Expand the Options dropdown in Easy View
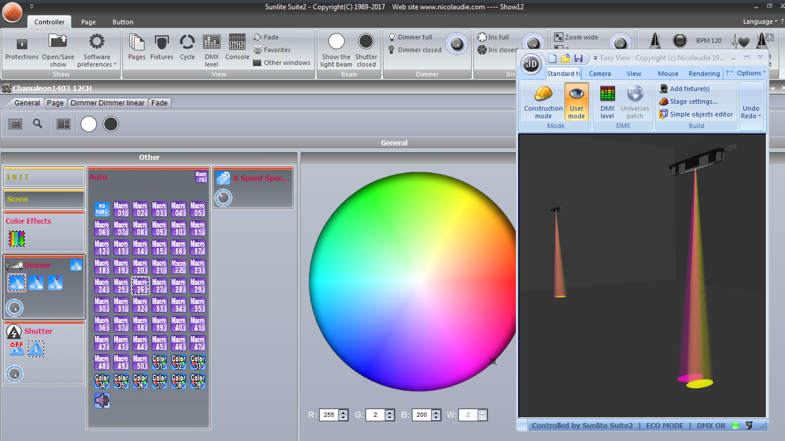 (x=751, y=73)
